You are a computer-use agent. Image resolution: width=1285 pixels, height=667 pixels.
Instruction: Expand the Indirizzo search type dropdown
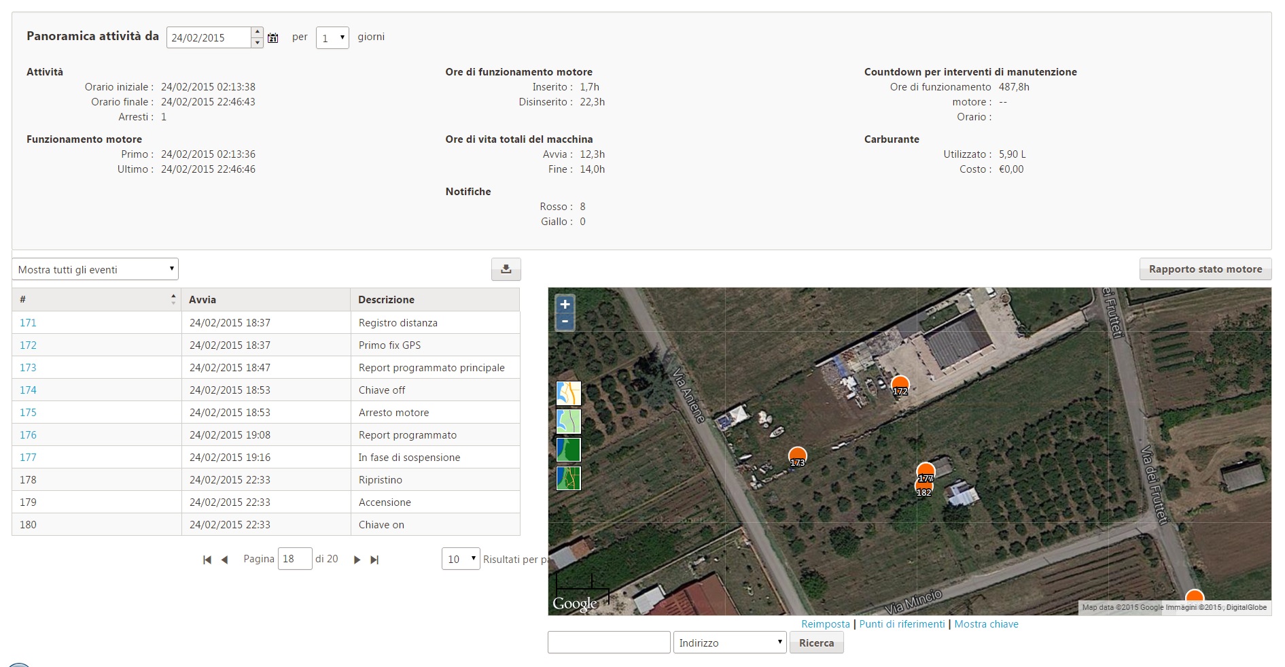tap(729, 643)
